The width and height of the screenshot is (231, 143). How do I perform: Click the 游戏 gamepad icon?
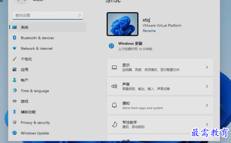[x=14, y=101]
